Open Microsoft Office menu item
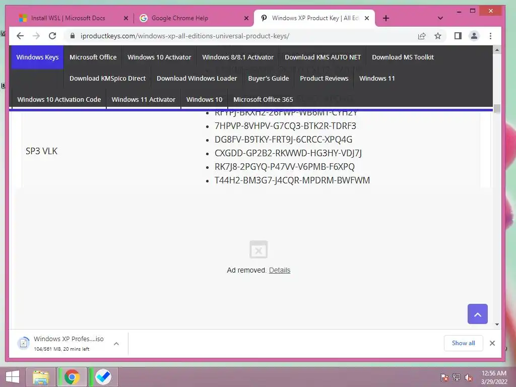 click(93, 57)
